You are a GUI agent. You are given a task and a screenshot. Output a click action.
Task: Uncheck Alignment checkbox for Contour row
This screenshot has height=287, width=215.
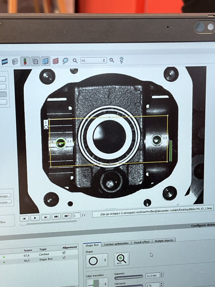64,253
